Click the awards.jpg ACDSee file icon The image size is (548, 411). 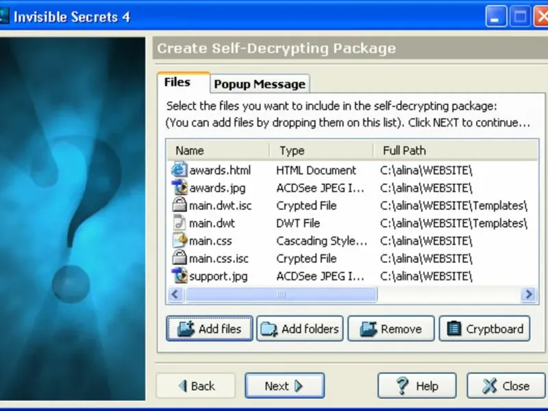179,188
